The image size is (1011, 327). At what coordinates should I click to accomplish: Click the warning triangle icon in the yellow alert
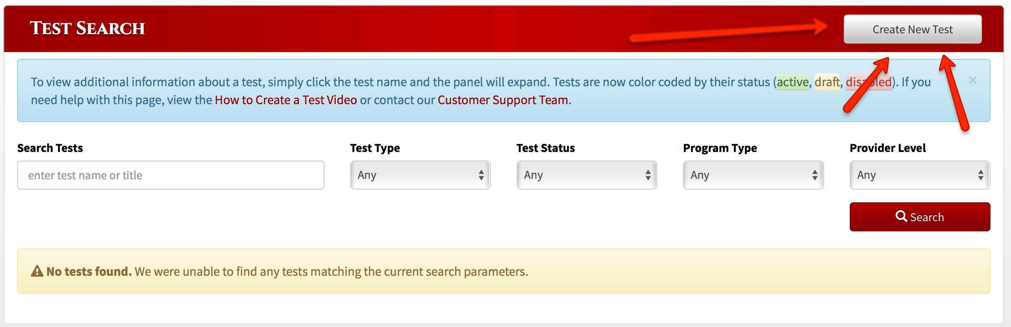tap(37, 271)
